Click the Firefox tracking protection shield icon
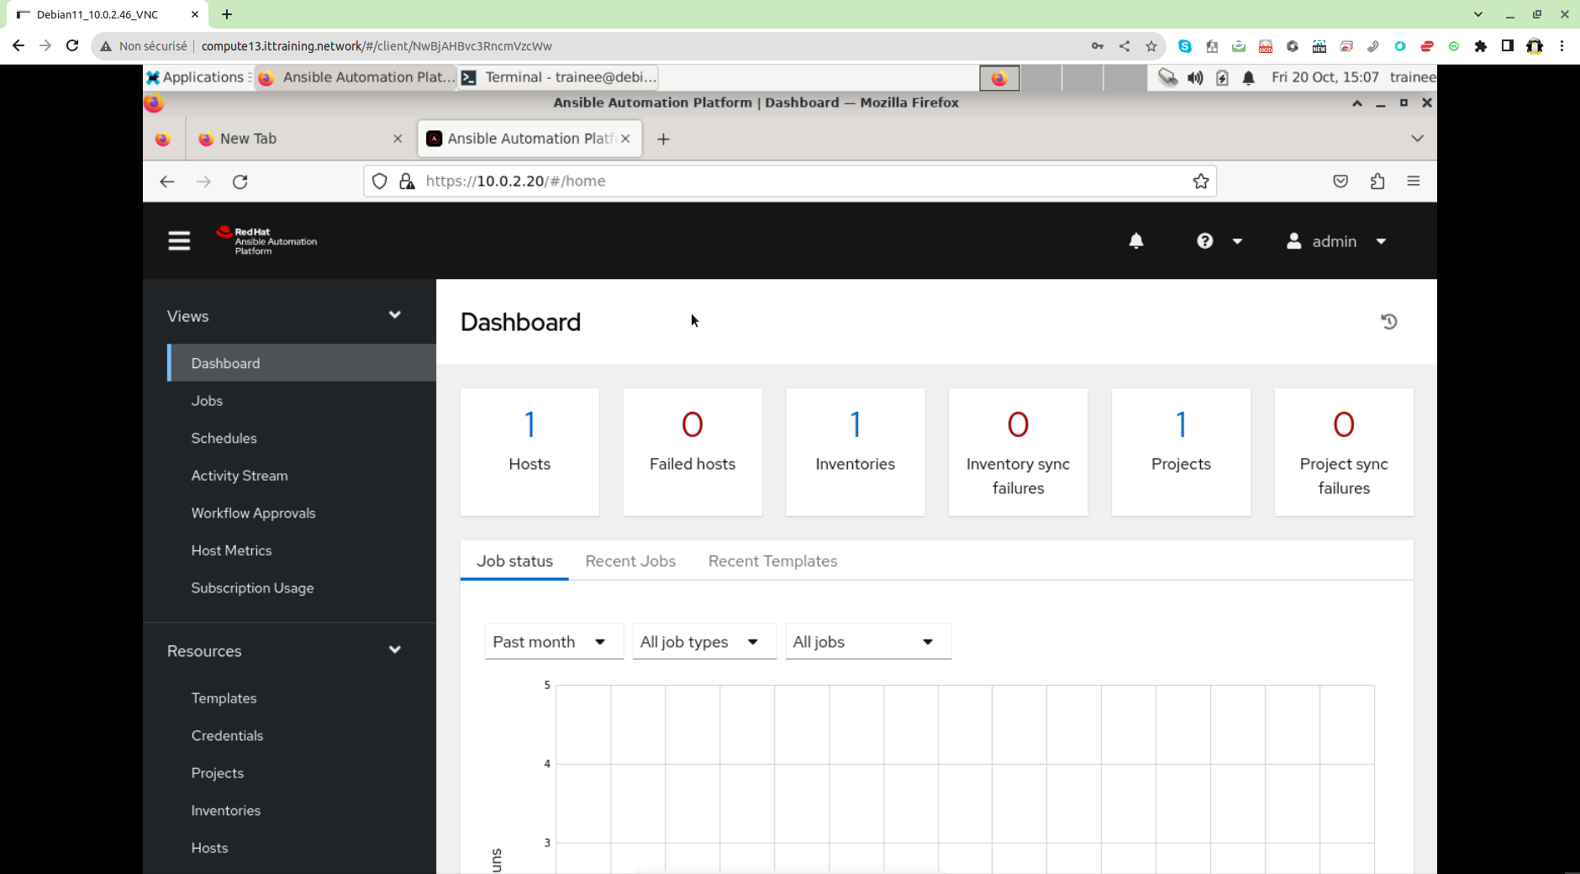Viewport: 1580px width, 874px height. point(380,182)
